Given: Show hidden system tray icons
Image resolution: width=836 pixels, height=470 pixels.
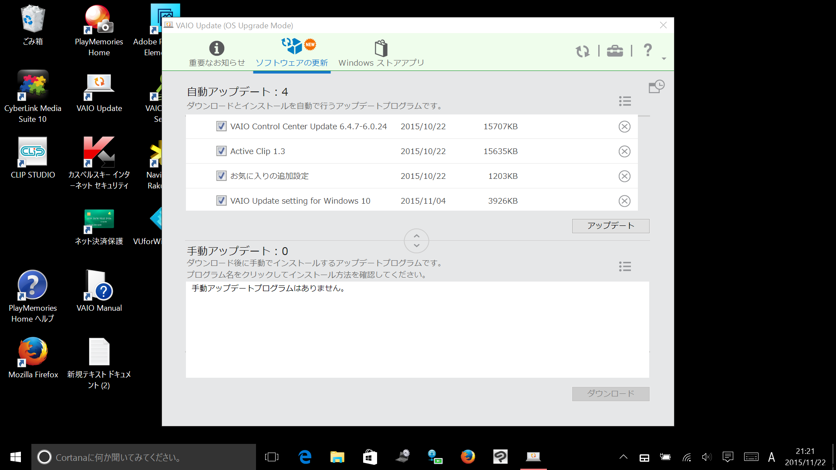Looking at the screenshot, I should (x=624, y=457).
